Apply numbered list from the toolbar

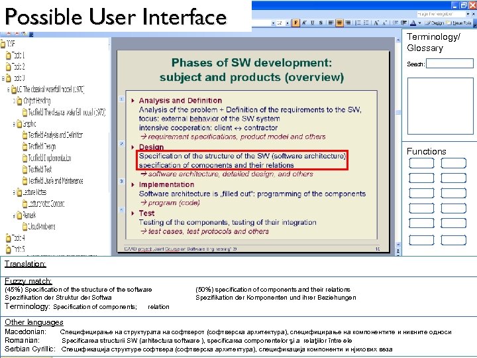coord(358,23)
